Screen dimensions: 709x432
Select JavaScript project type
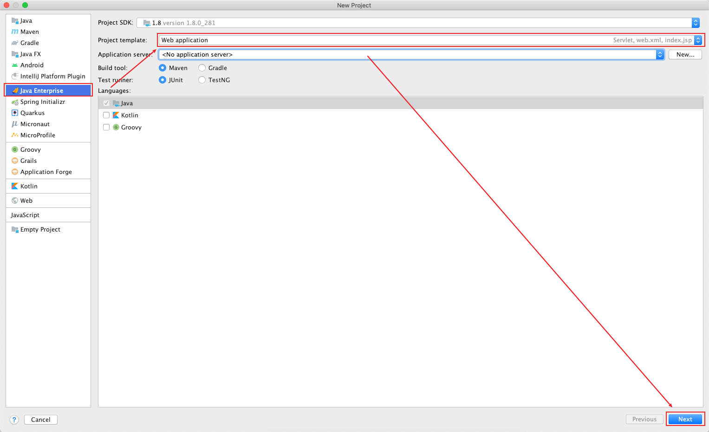pyautogui.click(x=48, y=215)
